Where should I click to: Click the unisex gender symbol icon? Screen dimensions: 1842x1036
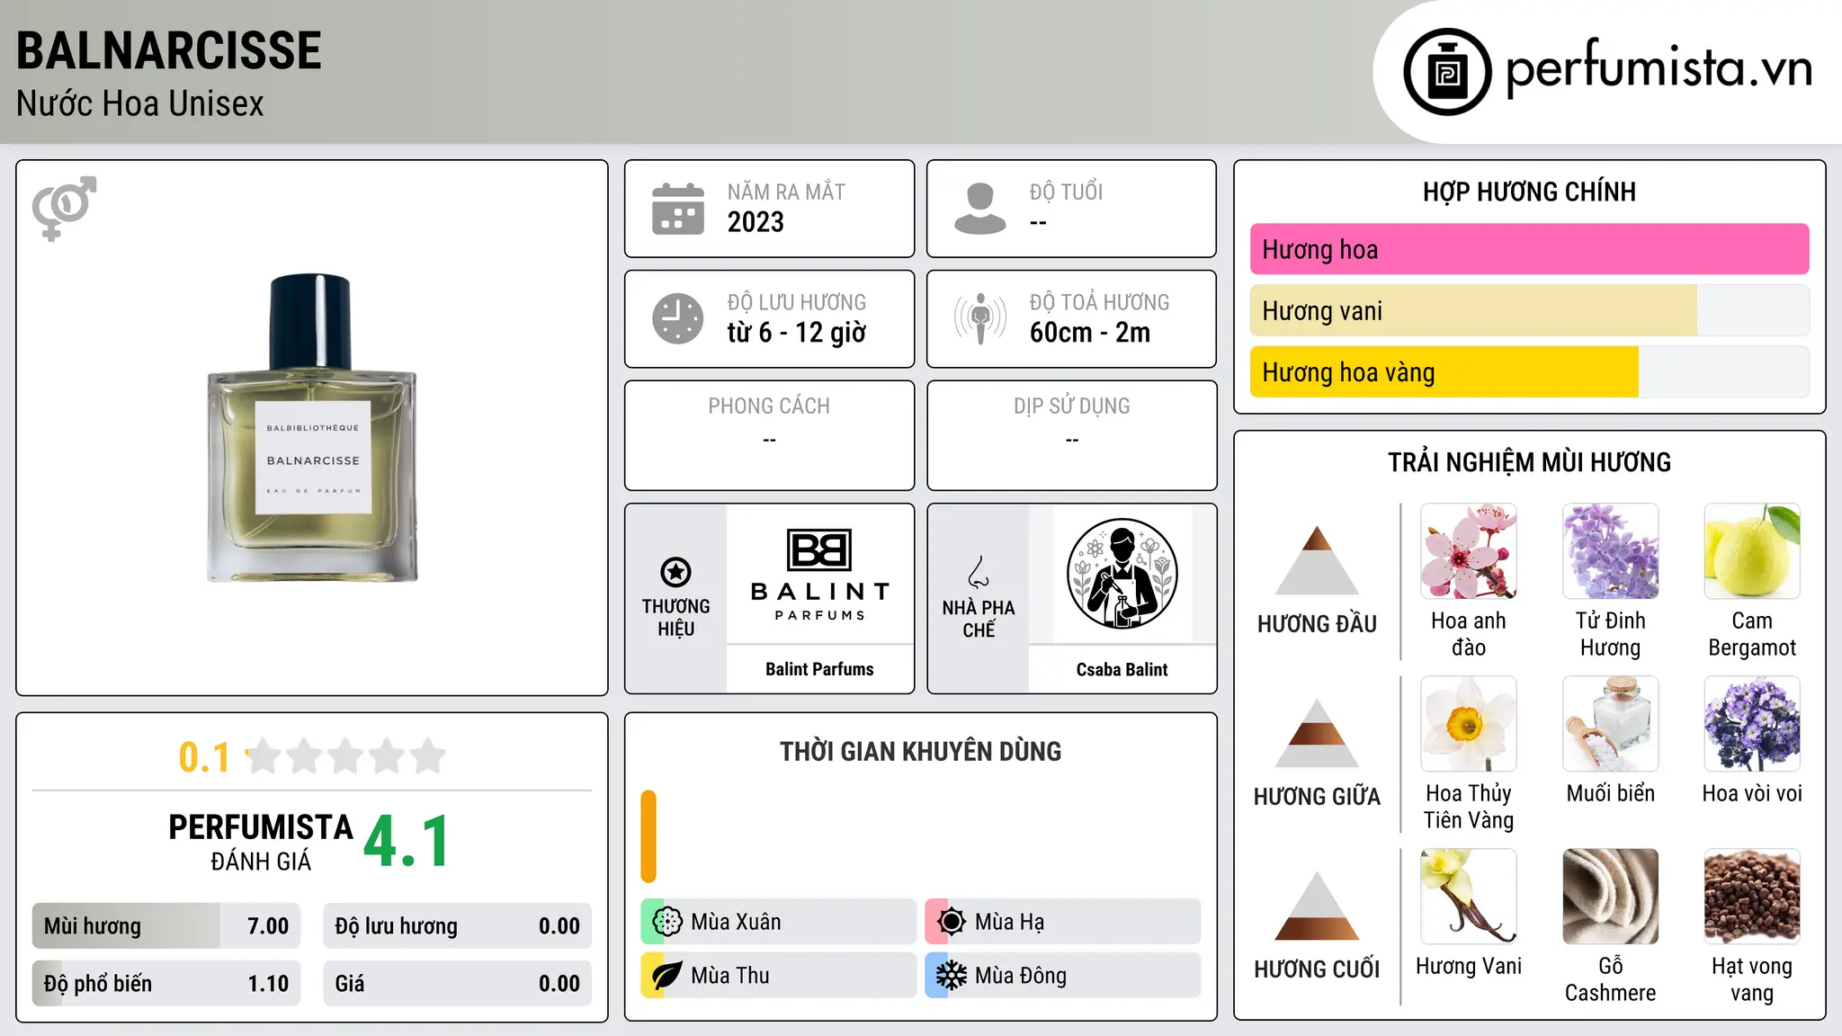64,208
